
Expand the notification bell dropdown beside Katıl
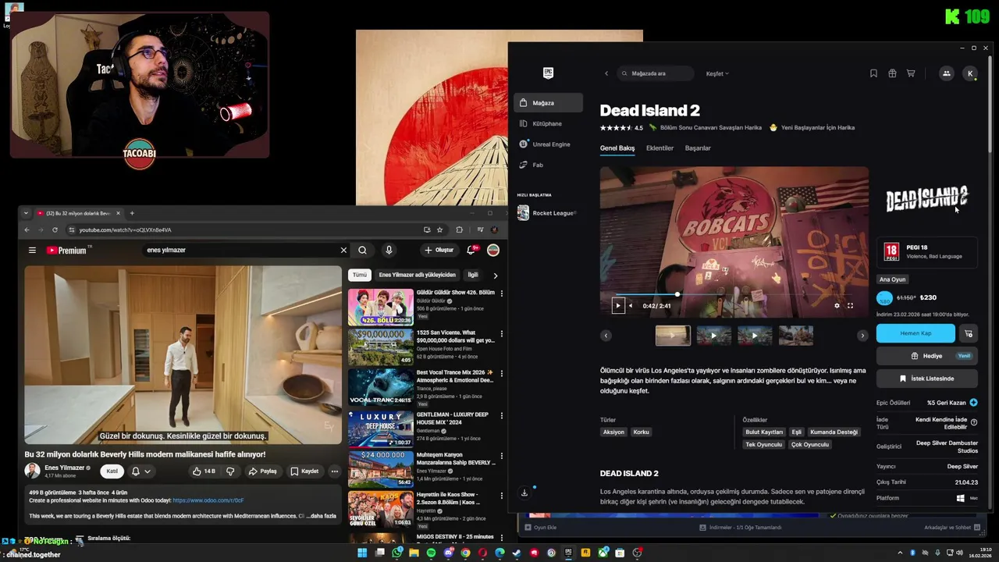click(141, 471)
